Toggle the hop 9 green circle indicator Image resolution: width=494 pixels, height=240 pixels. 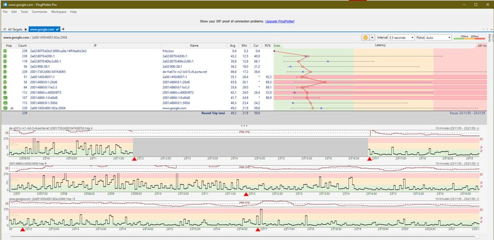(5, 92)
